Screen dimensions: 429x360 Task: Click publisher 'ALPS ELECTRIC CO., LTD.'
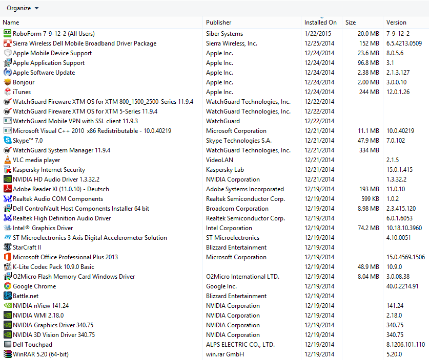(240, 345)
